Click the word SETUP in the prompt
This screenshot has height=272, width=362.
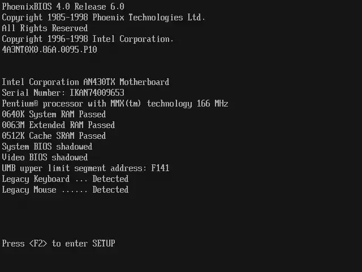pos(104,244)
